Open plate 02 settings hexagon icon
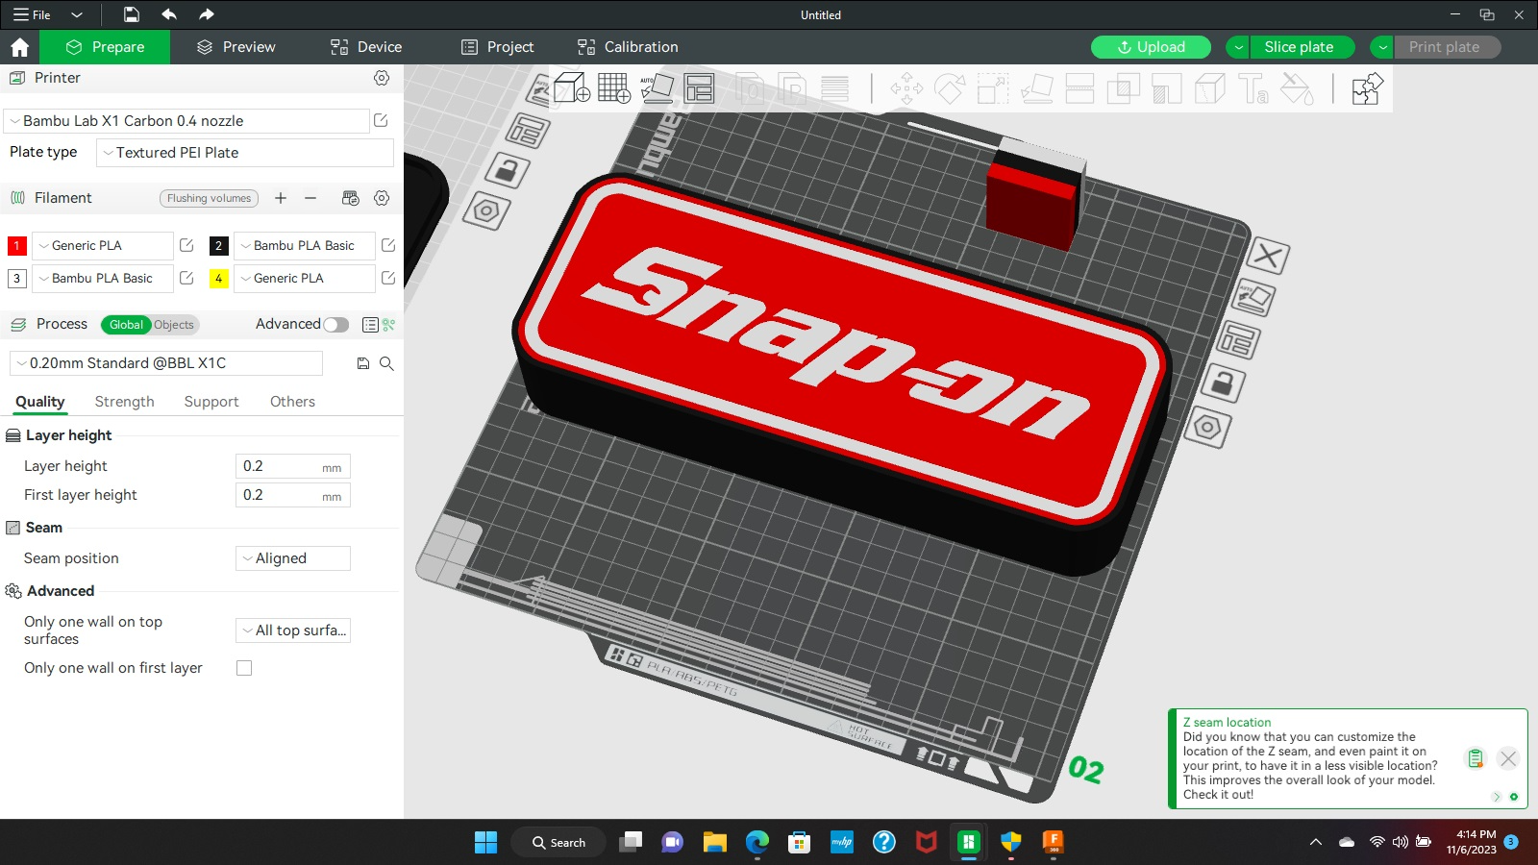1538x865 pixels. 1208,427
